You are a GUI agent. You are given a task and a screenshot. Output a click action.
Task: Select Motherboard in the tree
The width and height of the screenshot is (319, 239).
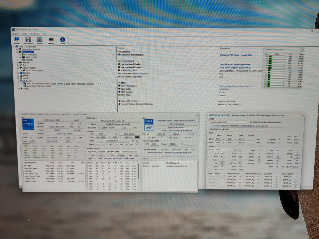coord(28,52)
